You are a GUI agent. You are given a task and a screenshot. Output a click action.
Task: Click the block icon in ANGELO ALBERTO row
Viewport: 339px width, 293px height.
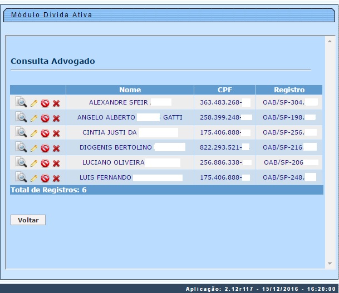coord(45,118)
